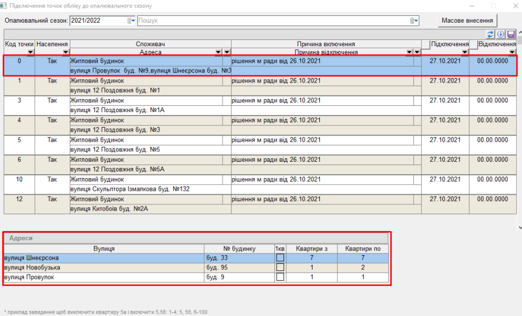The image size is (522, 316).
Task: Expand the Населення column filter arrow
Action: coord(64,52)
